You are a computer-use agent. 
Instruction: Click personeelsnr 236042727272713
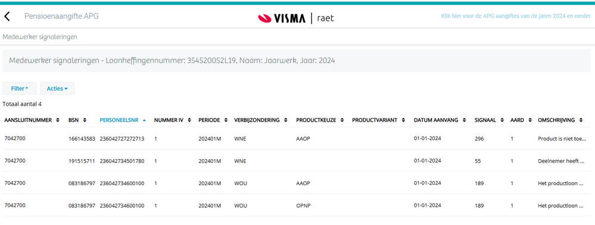pyautogui.click(x=122, y=139)
